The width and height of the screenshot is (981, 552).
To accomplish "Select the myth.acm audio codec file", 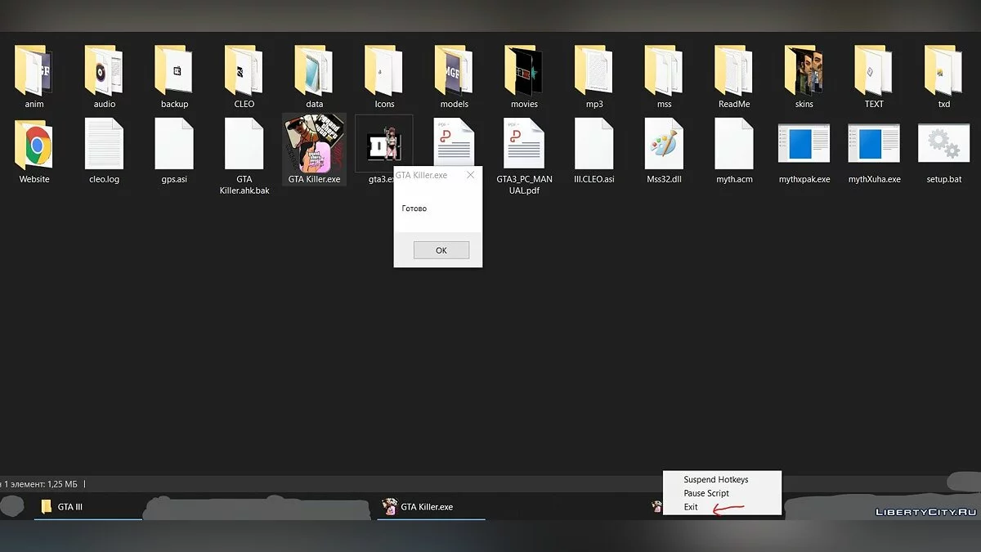I will coord(733,147).
